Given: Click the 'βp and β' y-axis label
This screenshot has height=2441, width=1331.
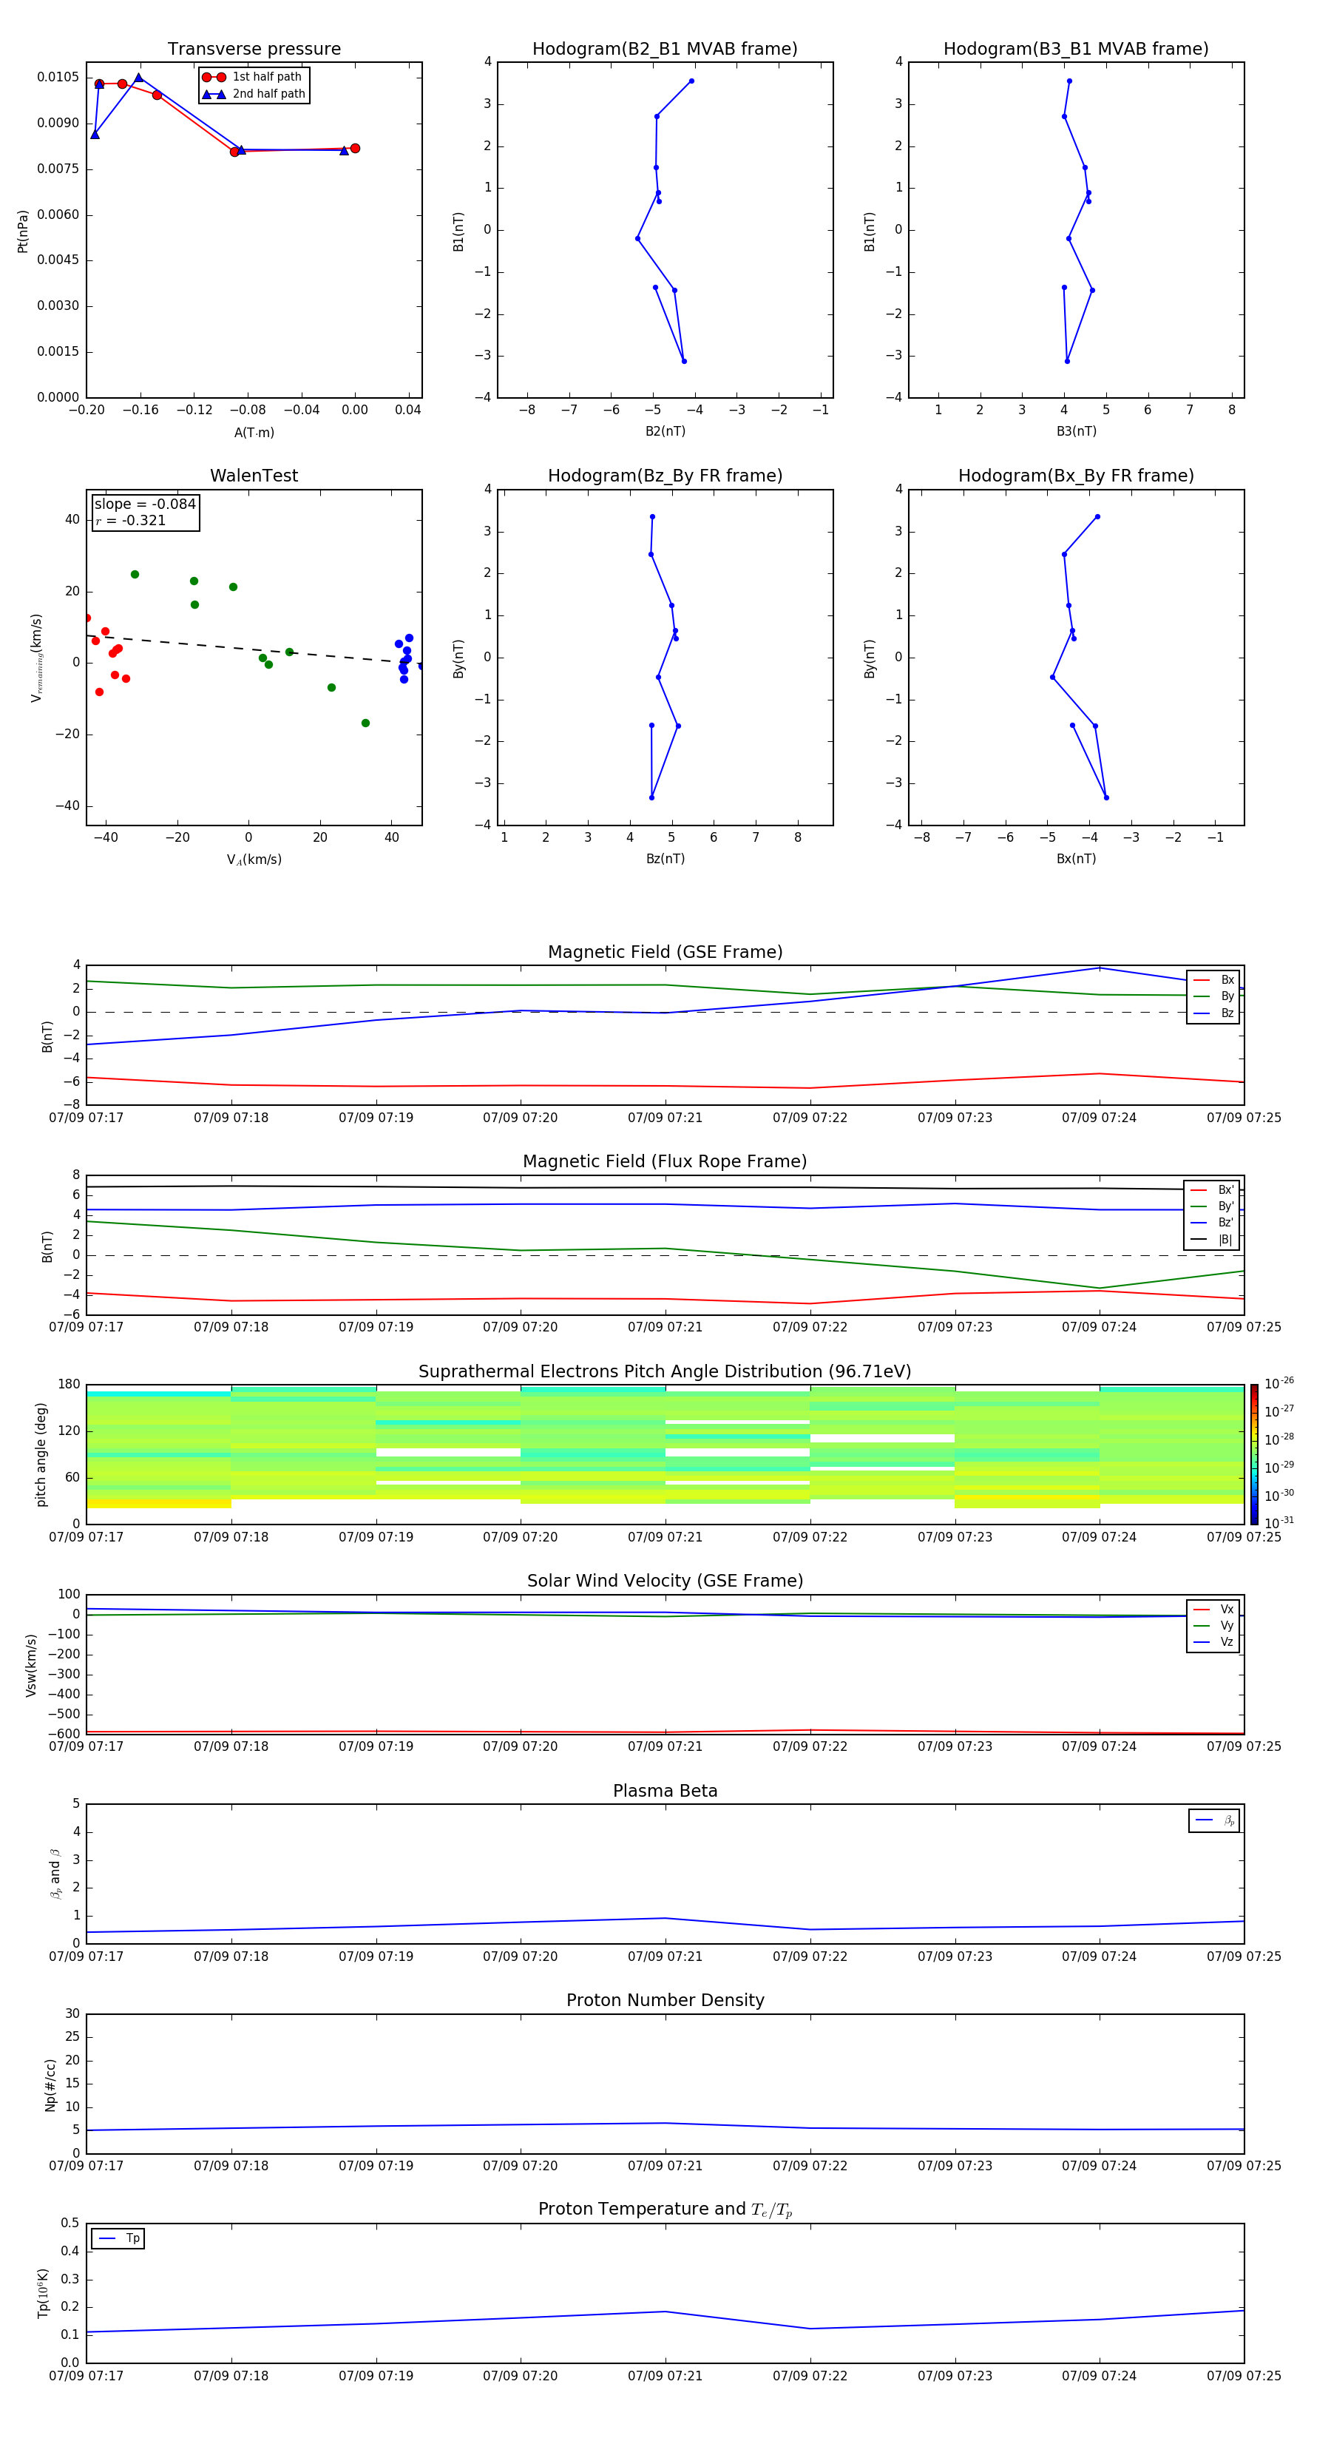Looking at the screenshot, I should (55, 1874).
